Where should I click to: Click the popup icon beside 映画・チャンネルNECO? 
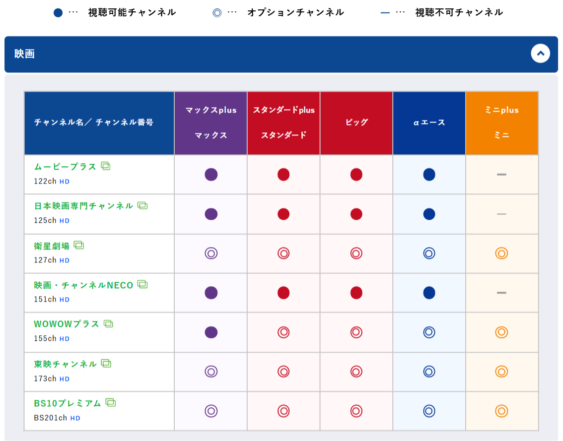coord(142,284)
